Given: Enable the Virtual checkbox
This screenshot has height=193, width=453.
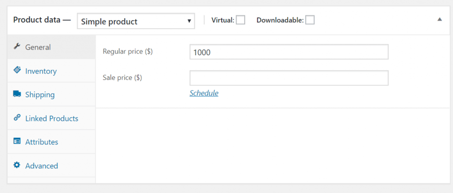Looking at the screenshot, I should pyautogui.click(x=240, y=20).
